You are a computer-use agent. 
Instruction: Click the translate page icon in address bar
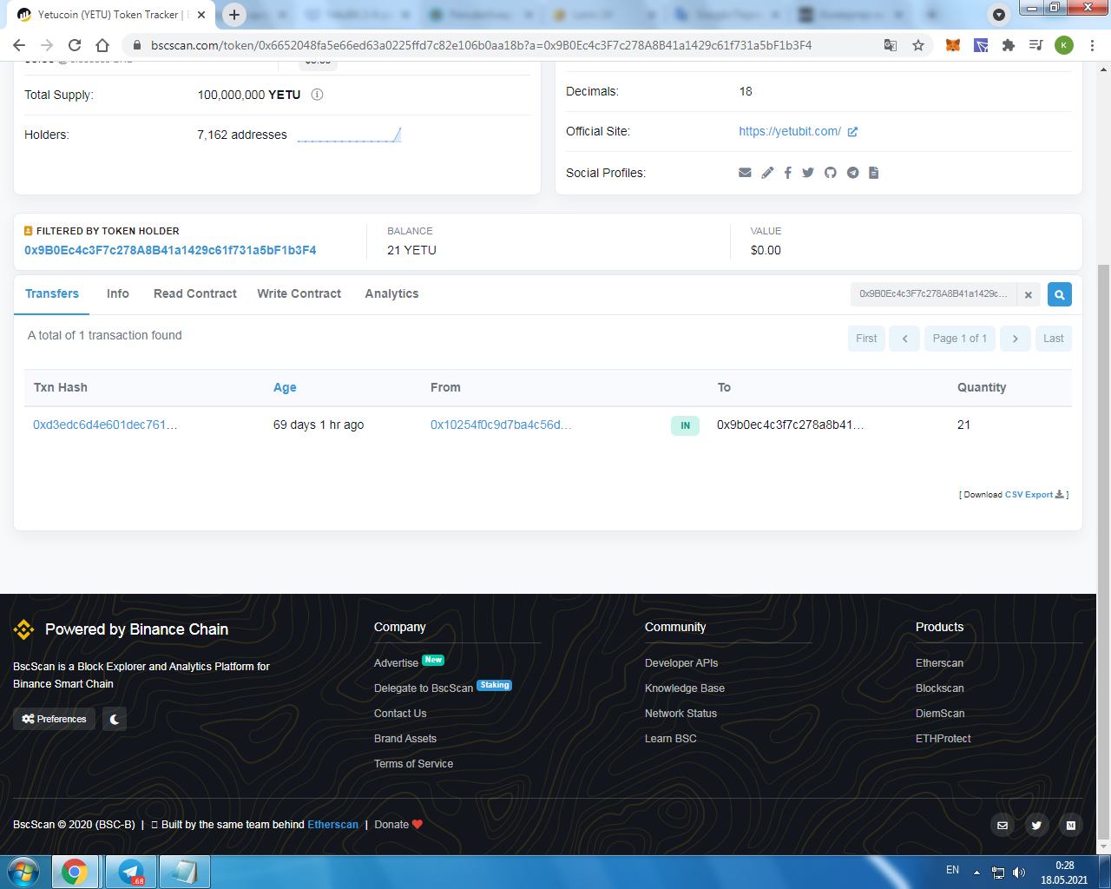[x=891, y=45]
